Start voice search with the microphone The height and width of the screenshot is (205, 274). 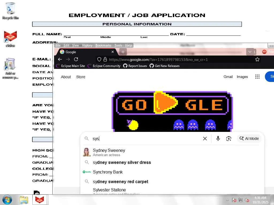[x=218, y=139]
